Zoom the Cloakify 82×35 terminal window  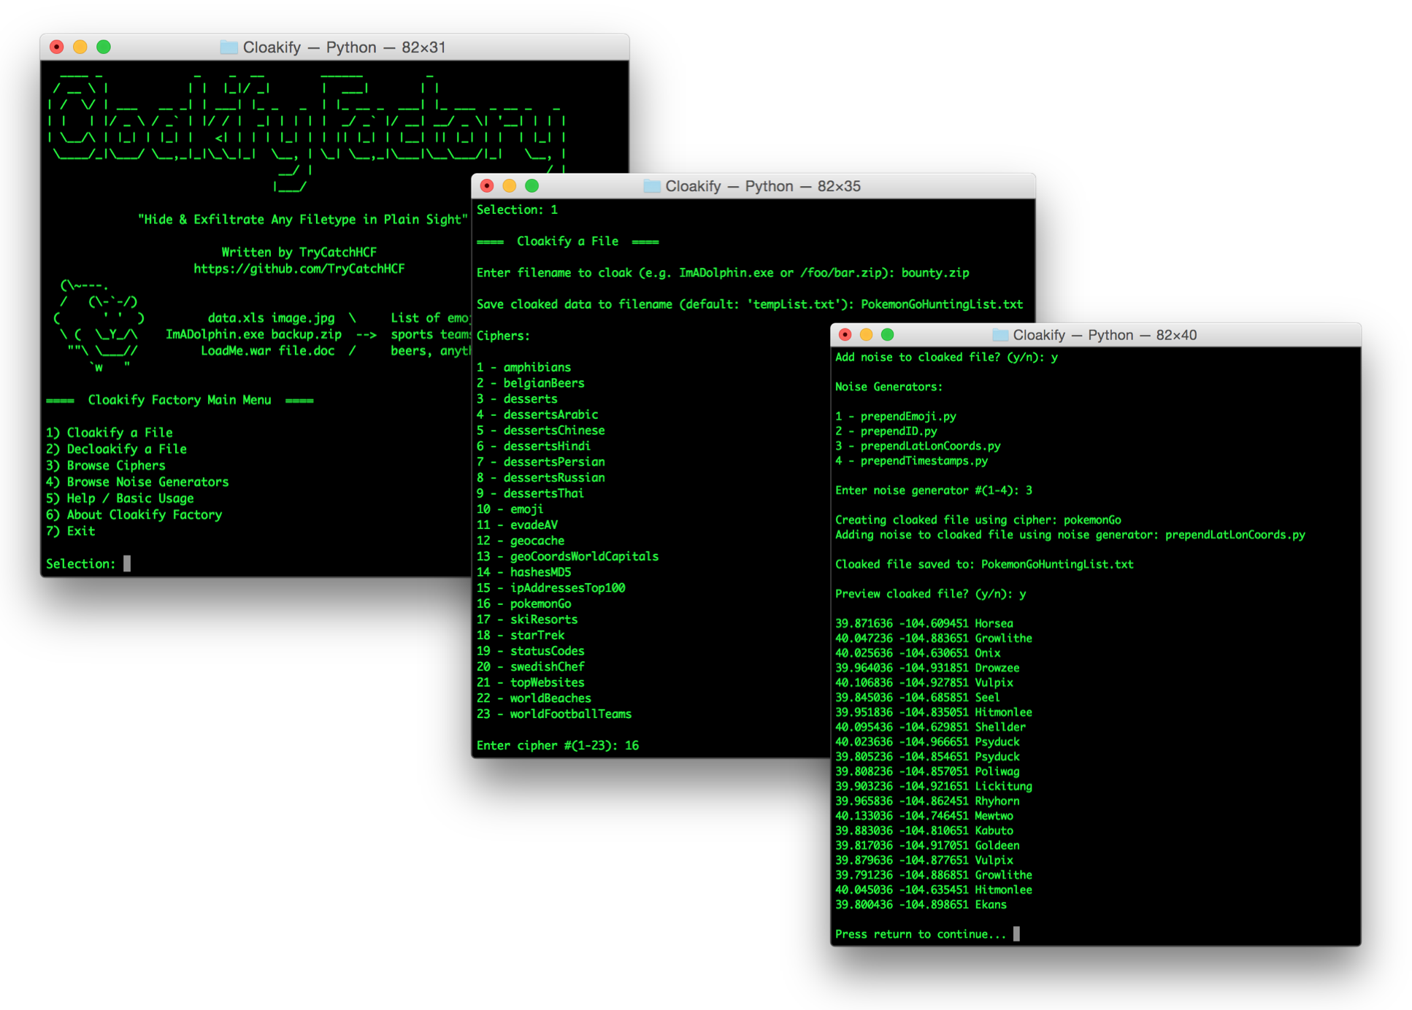(532, 186)
